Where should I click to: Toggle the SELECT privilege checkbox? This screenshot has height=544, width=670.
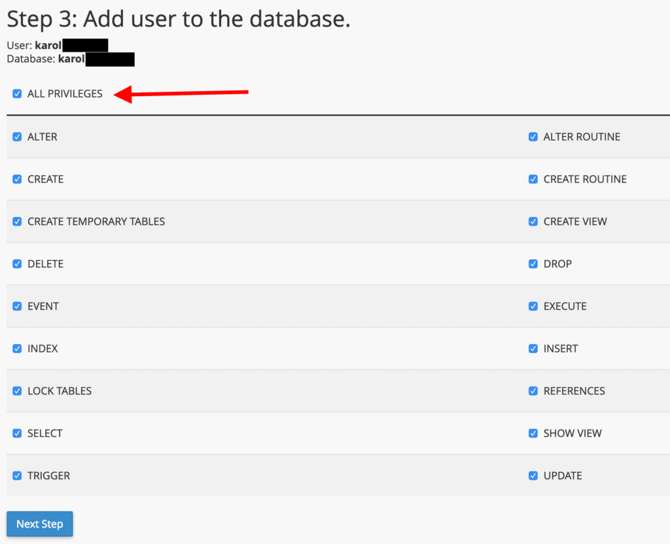(17, 433)
